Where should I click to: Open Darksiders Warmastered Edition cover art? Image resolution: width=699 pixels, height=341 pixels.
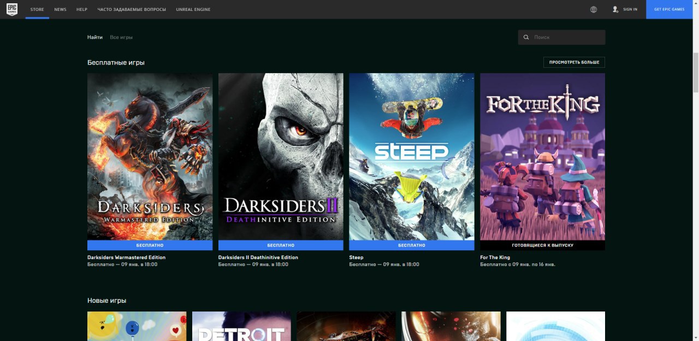tap(150, 157)
